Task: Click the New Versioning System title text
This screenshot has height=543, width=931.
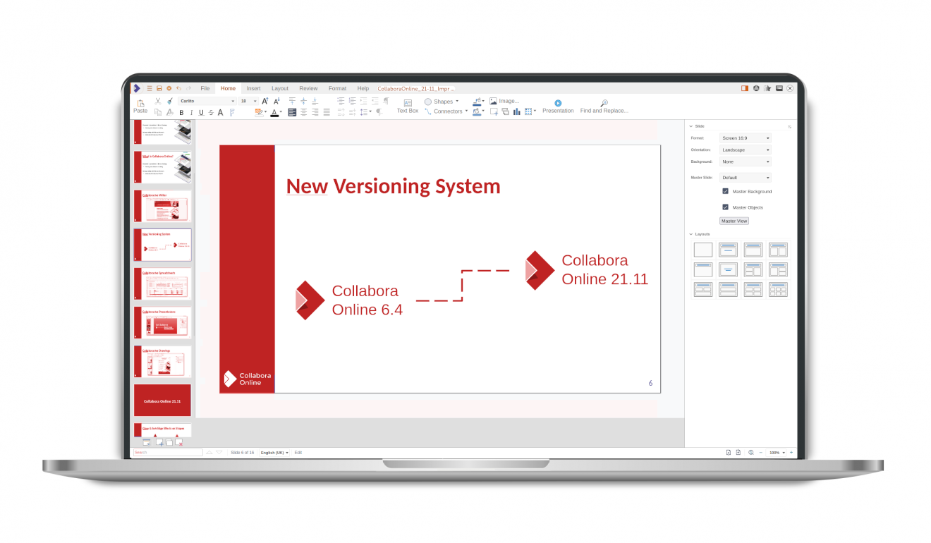Action: [394, 186]
